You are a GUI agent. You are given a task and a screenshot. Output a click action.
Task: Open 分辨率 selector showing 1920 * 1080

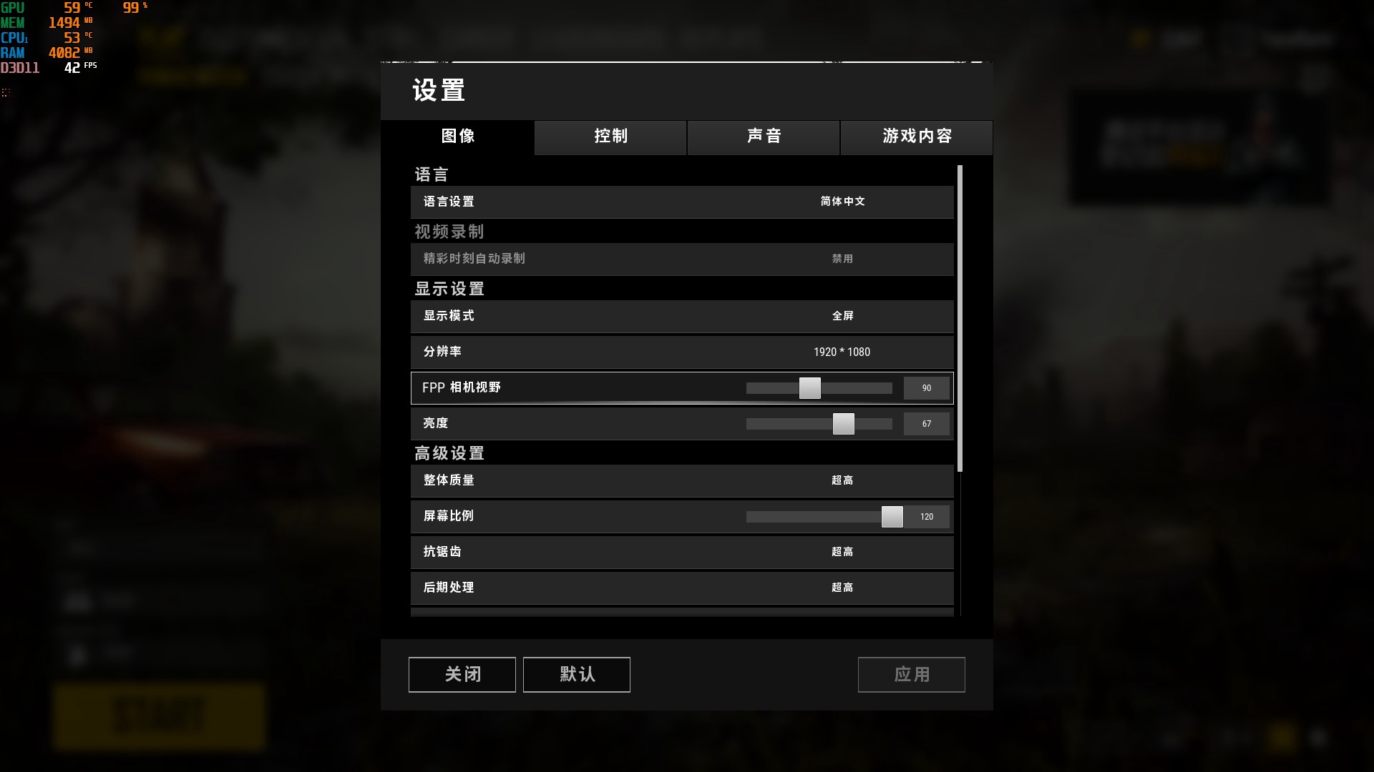pos(682,352)
